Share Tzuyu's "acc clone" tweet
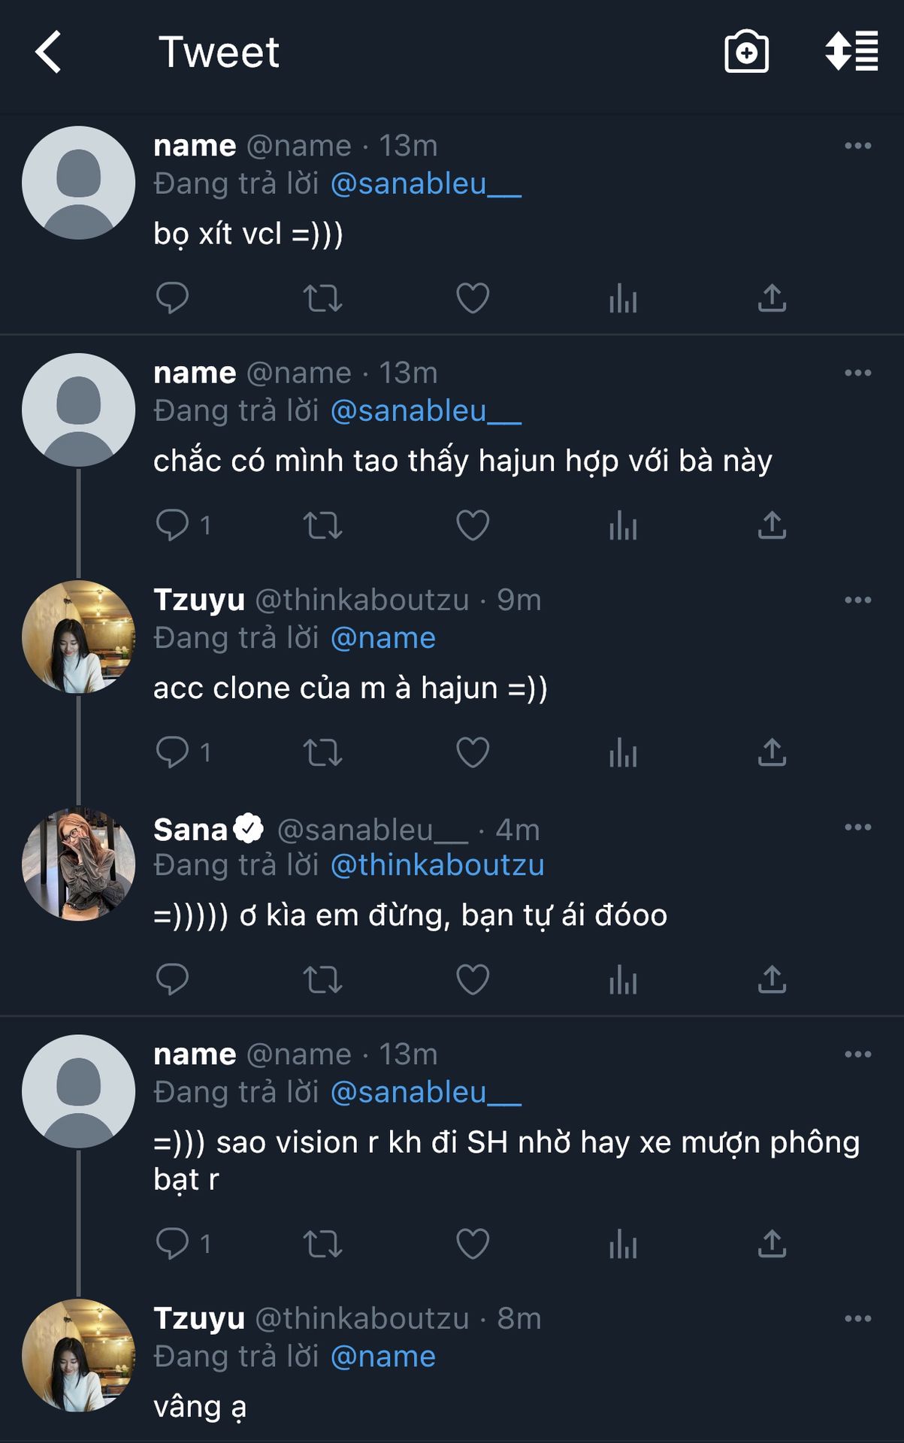Screen dimensions: 904x1443 coord(772,752)
